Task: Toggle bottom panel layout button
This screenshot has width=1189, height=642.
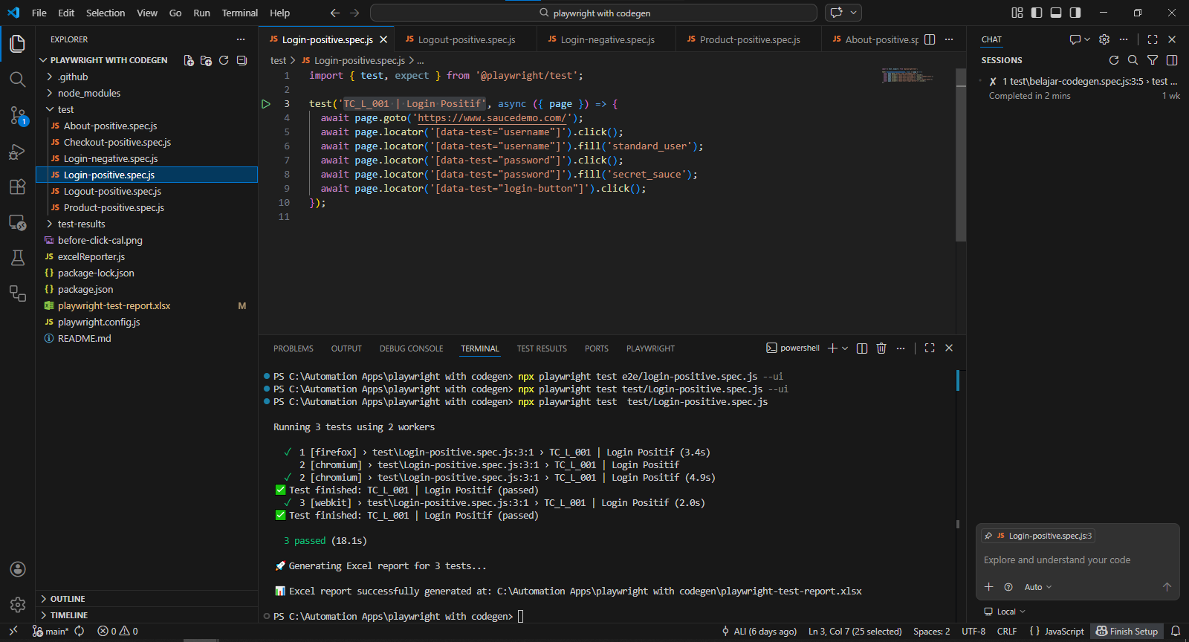Action: (1056, 13)
